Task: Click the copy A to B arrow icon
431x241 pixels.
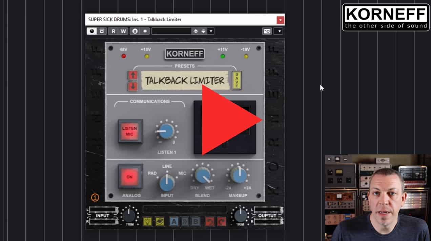Action: pyautogui.click(x=145, y=31)
